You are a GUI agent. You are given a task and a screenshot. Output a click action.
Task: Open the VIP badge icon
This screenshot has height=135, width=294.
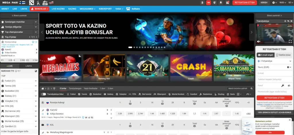point(208,3)
